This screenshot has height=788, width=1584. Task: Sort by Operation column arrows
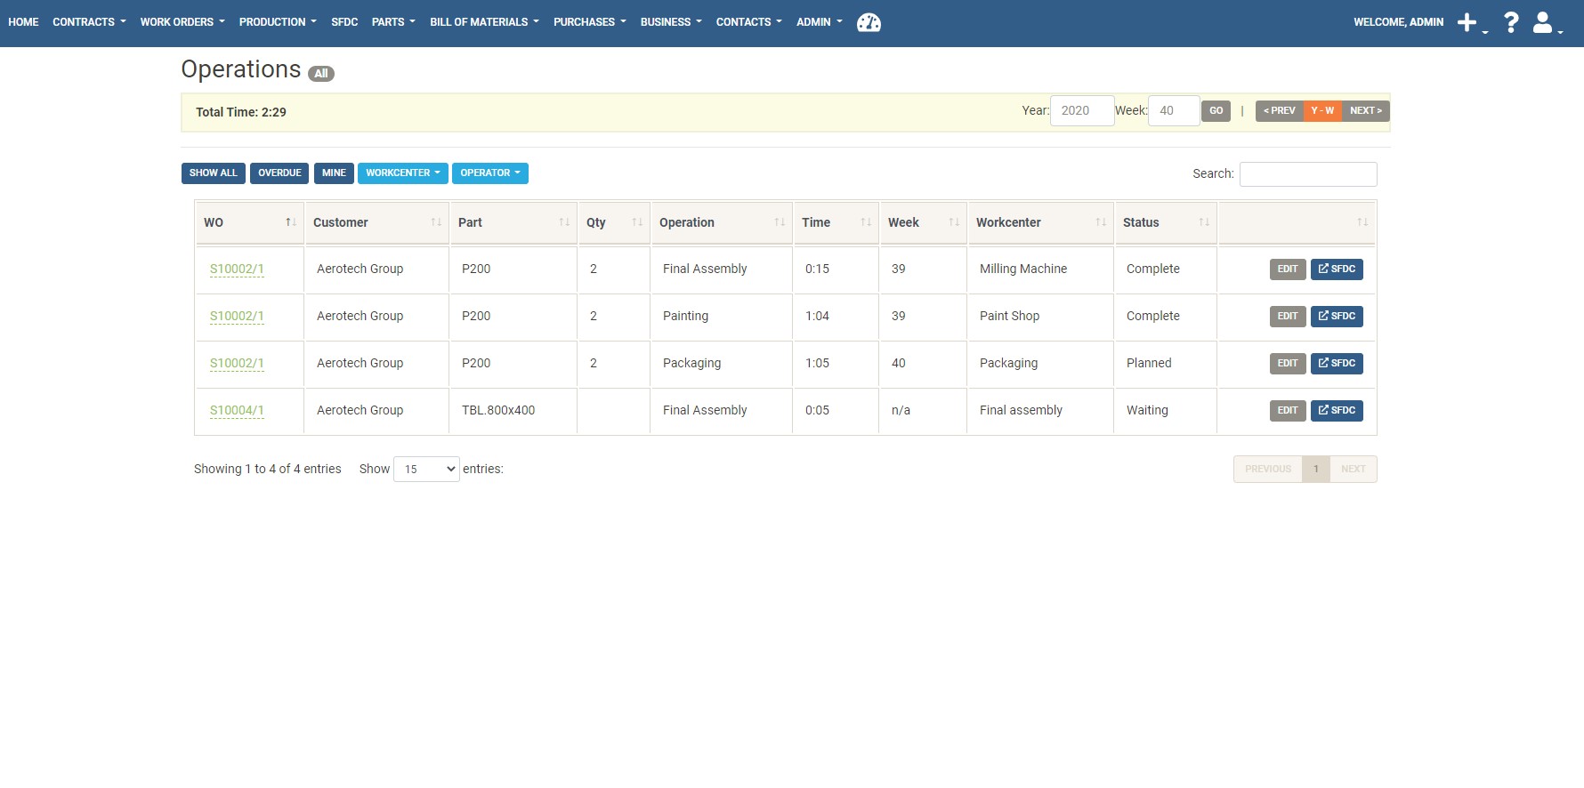780,222
